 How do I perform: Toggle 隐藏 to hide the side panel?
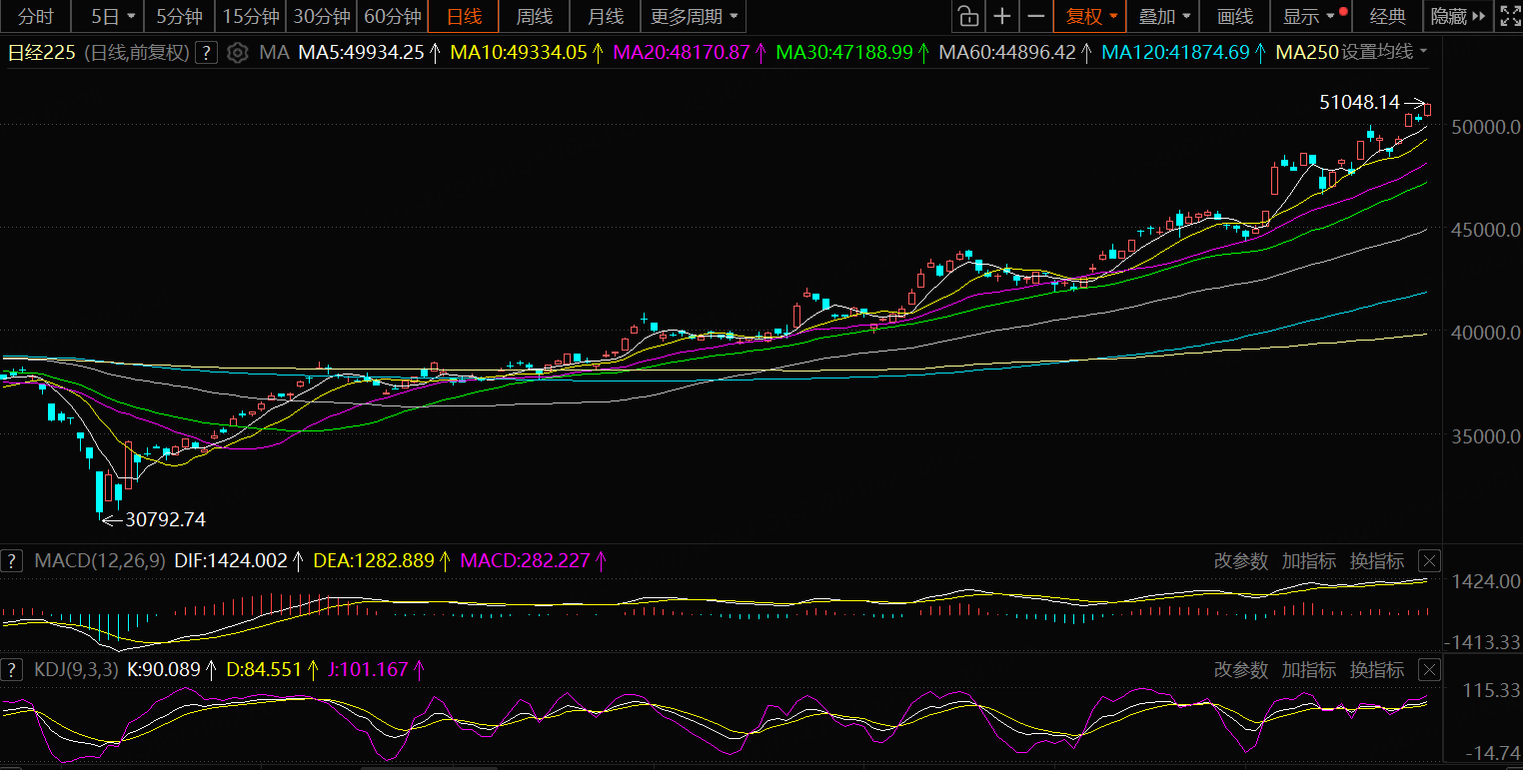tap(1457, 16)
